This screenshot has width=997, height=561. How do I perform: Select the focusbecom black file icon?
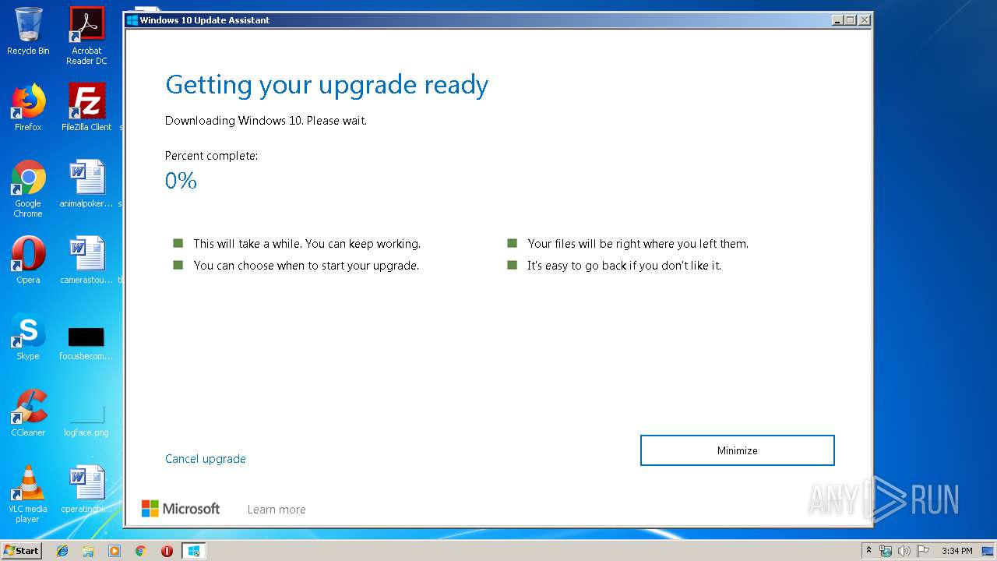pyautogui.click(x=86, y=343)
